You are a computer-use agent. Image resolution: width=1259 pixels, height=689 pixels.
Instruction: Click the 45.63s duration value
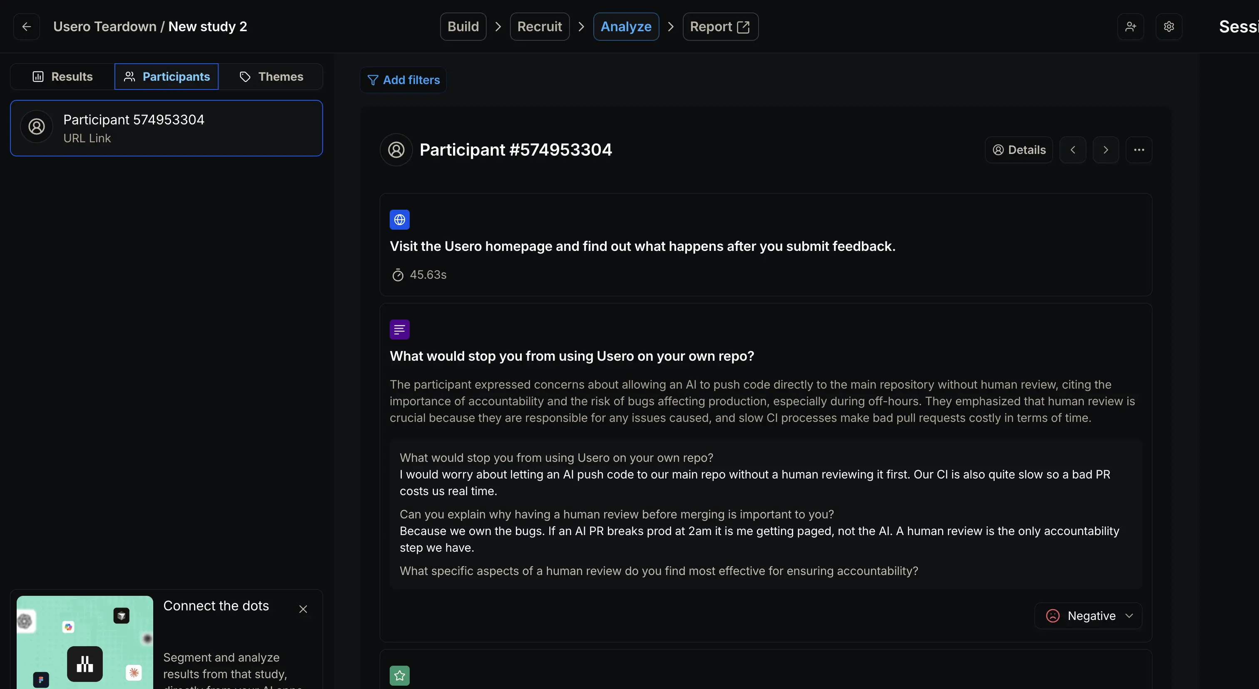coord(428,275)
